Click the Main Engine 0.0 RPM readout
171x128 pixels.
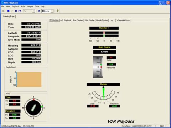pos(104,52)
